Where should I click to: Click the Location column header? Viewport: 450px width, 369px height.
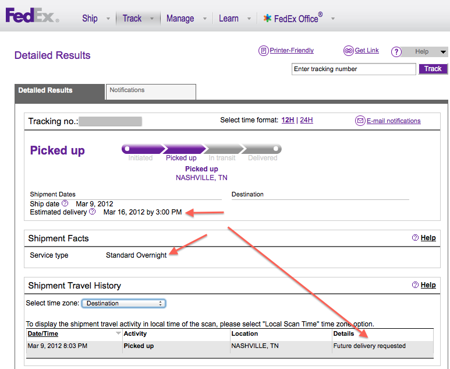(245, 333)
